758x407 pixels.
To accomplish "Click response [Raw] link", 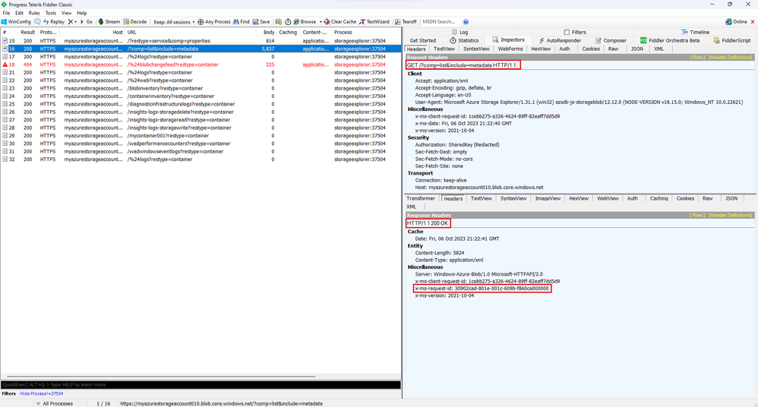I will point(697,215).
